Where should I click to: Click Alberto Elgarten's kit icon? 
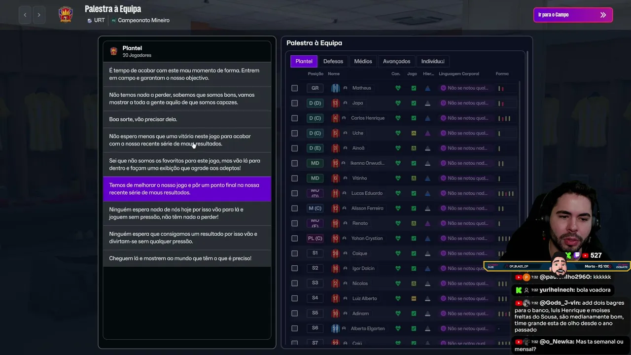point(336,328)
